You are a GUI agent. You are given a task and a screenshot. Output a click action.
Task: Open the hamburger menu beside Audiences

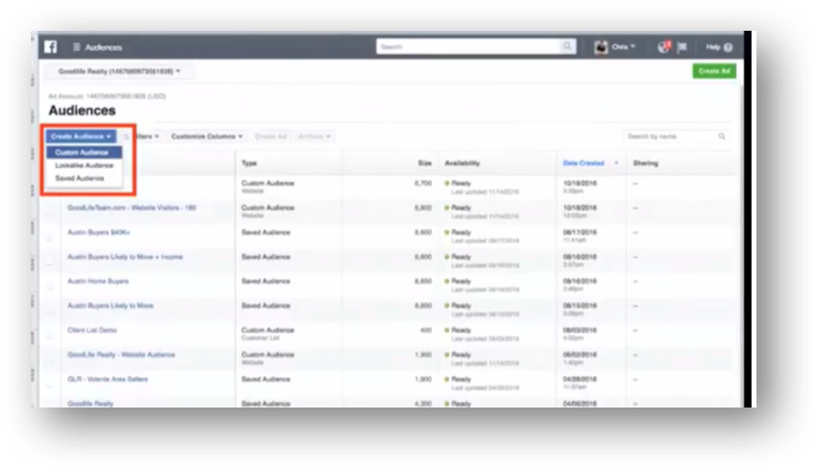point(76,47)
